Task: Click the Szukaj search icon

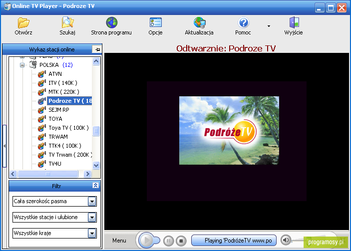Action: (67, 22)
